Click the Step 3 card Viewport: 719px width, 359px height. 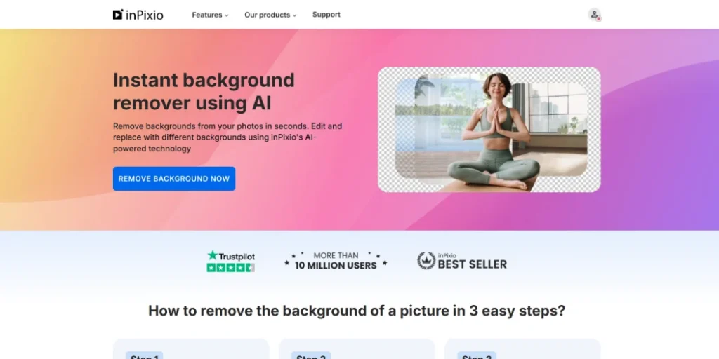522,349
